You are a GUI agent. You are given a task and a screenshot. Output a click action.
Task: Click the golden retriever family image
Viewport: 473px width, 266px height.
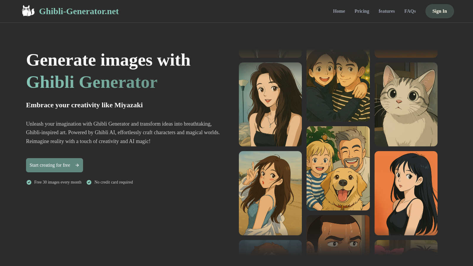[338, 168]
